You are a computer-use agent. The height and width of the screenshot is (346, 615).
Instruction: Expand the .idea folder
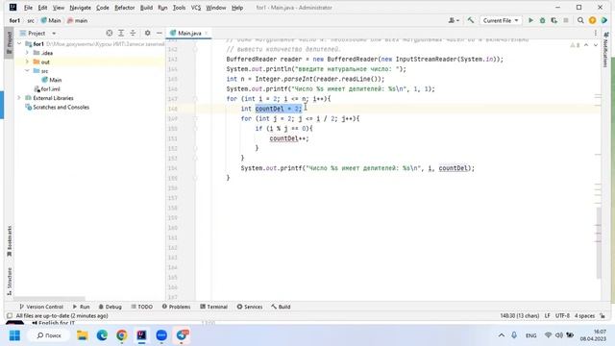coord(27,53)
